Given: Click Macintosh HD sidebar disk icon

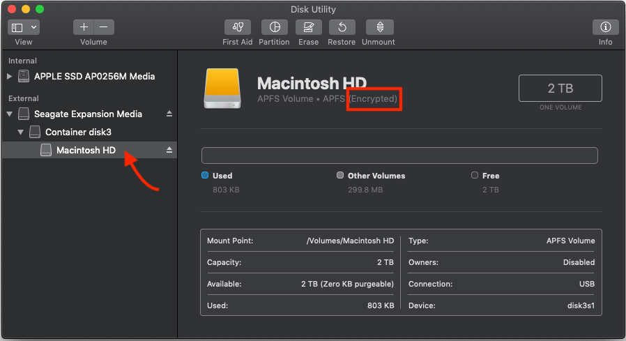Looking at the screenshot, I should tap(46, 150).
